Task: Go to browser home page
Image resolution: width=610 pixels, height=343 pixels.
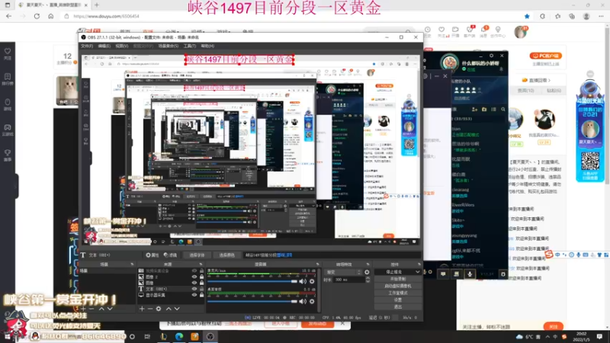Action: [x=50, y=16]
